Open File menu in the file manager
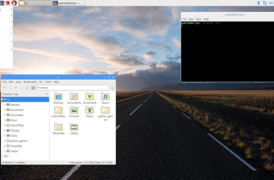Image resolution: width=274 pixels, height=180 pixels. click(4, 82)
